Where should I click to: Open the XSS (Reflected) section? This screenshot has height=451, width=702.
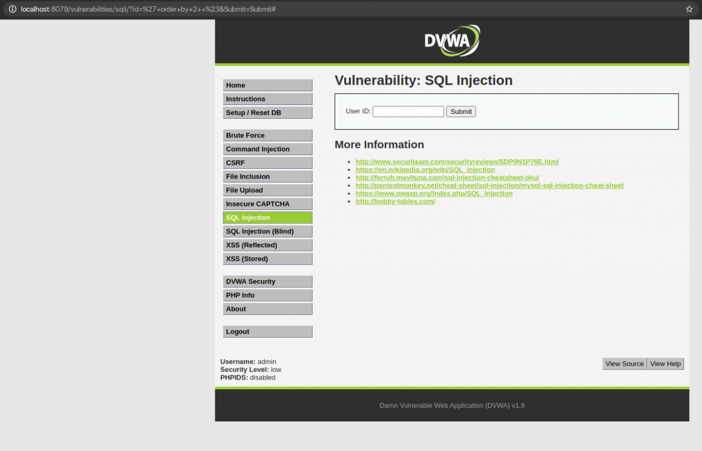pos(267,245)
